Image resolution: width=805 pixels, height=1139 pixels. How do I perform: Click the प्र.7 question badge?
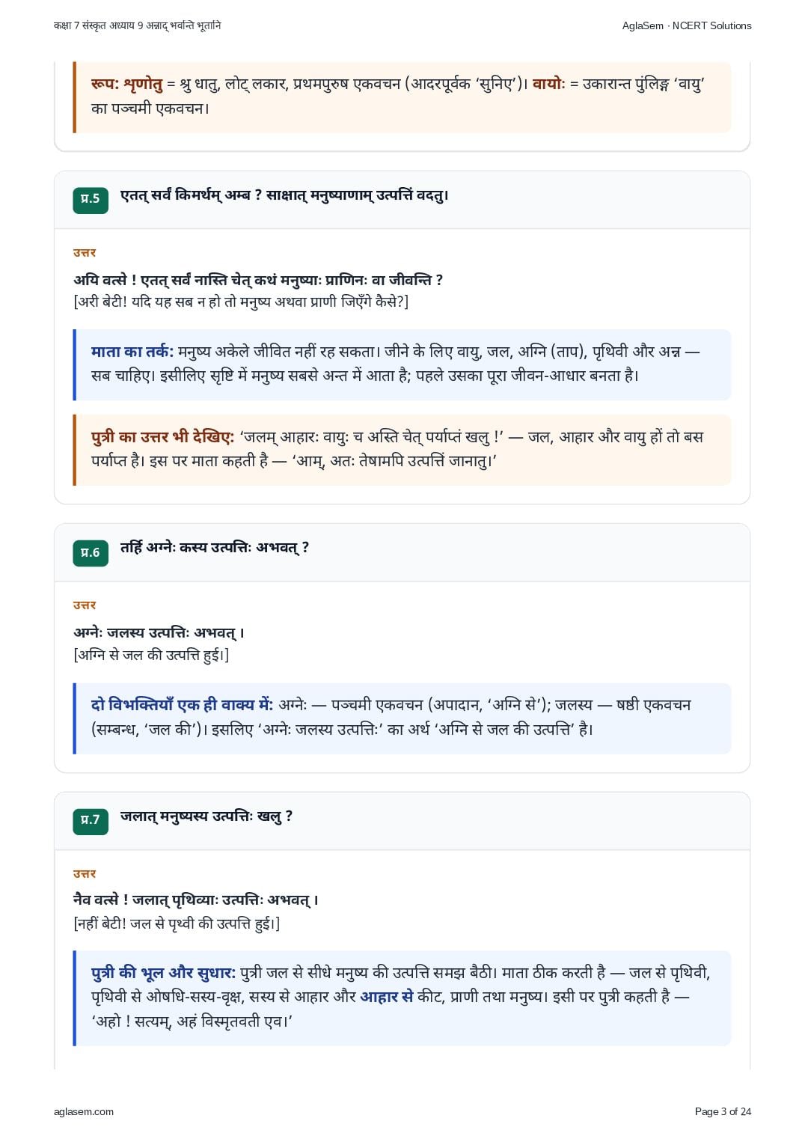91,820
